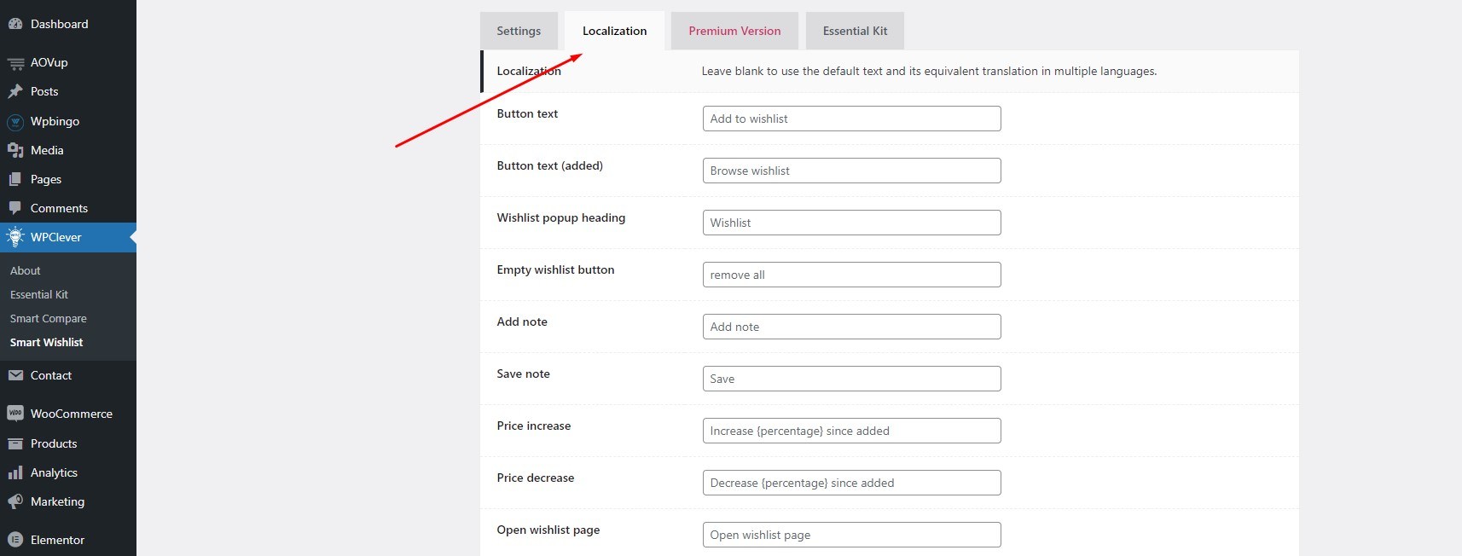Image resolution: width=1462 pixels, height=556 pixels.
Task: Go to the About submenu page
Action: (26, 270)
